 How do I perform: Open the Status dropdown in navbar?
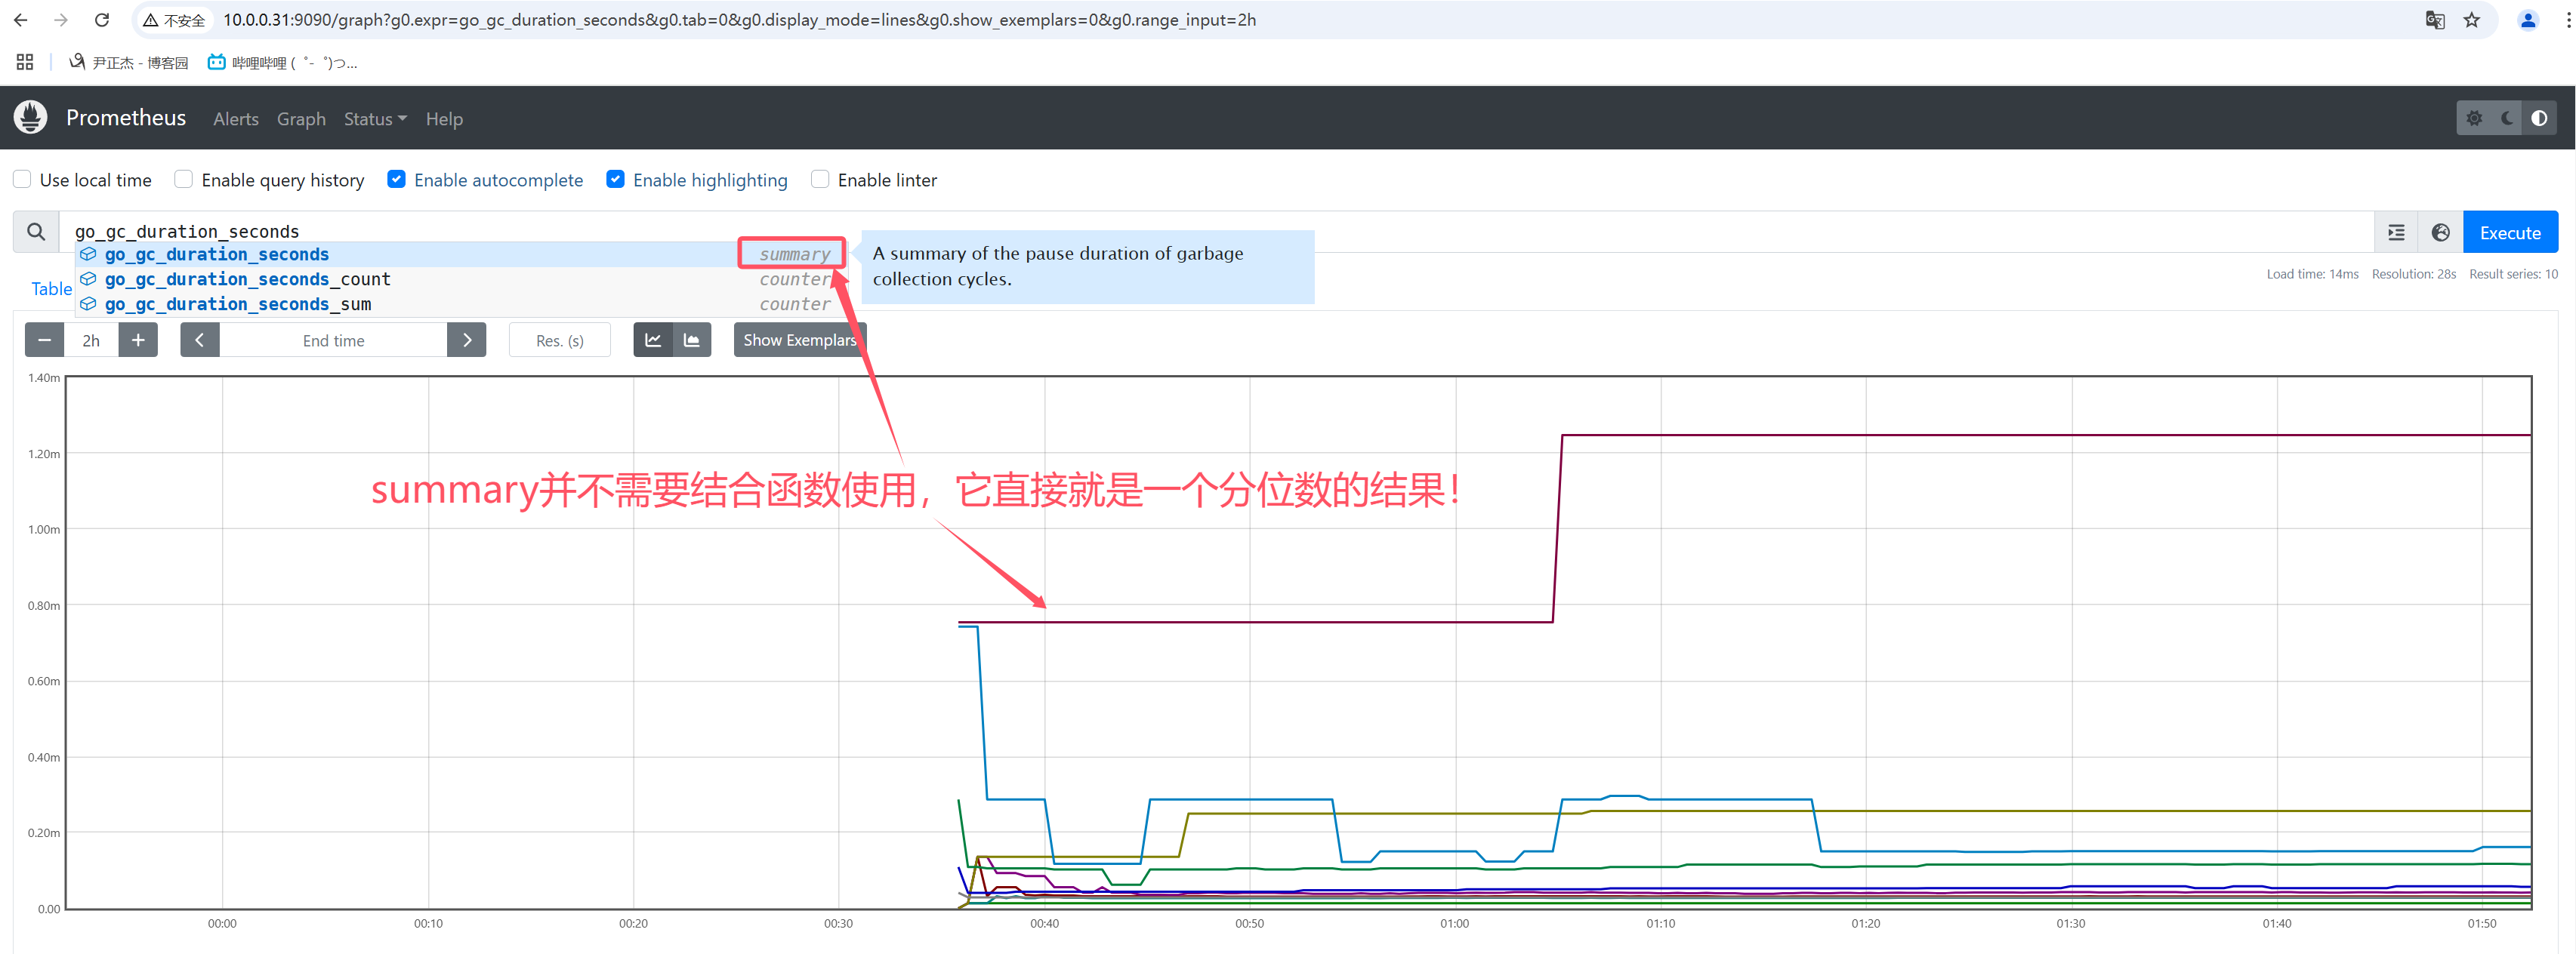375,119
